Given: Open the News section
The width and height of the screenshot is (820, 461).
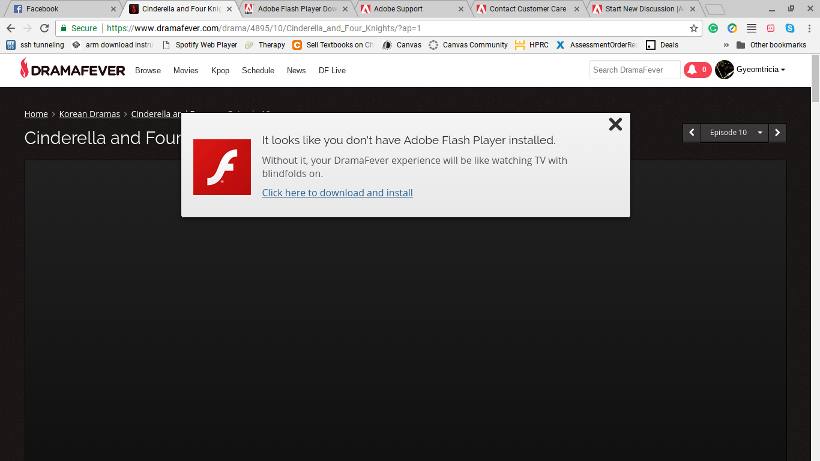Looking at the screenshot, I should coord(297,70).
